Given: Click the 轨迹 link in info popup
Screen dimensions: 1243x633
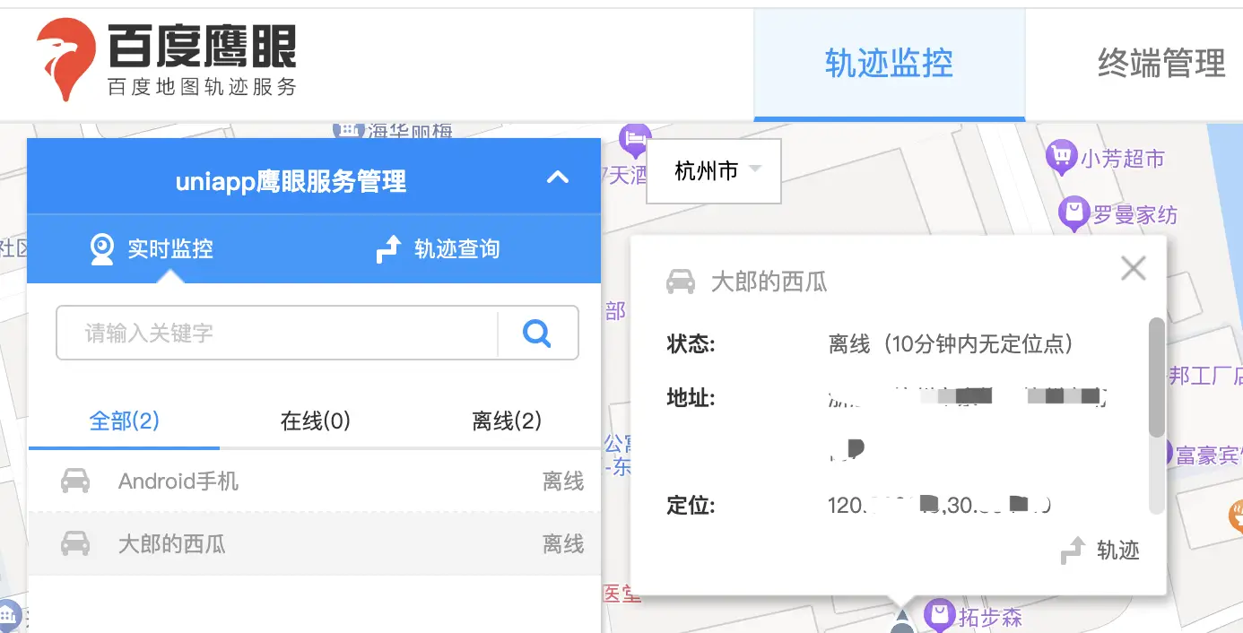Looking at the screenshot, I should [x=1101, y=550].
